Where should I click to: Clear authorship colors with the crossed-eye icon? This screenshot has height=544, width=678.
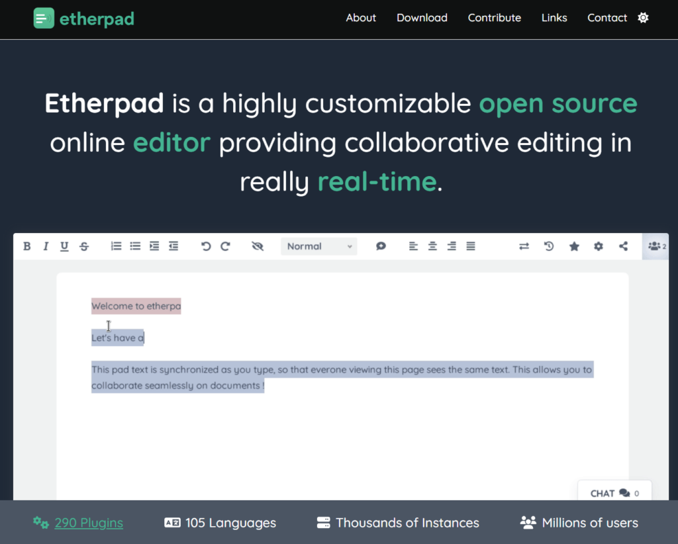[x=258, y=246]
